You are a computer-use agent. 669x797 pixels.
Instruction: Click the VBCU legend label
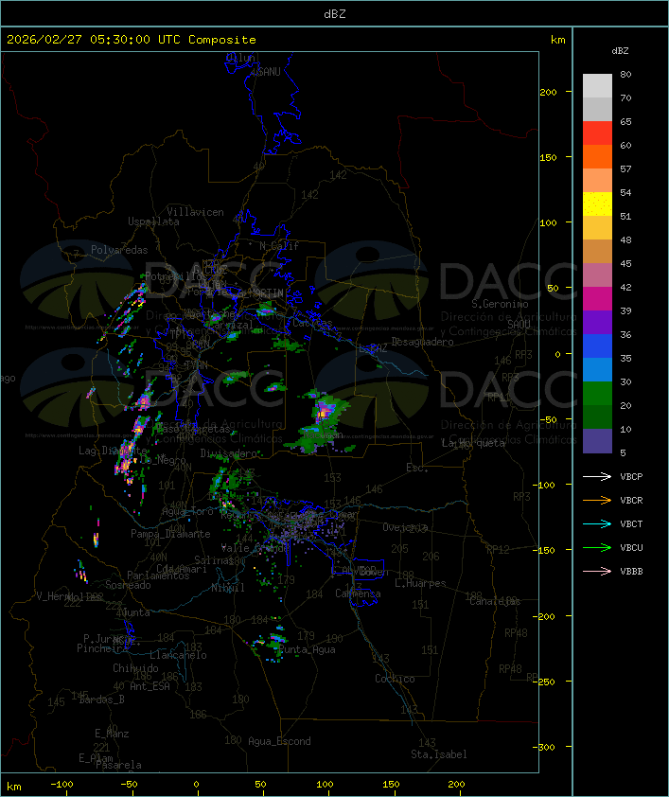coord(631,547)
